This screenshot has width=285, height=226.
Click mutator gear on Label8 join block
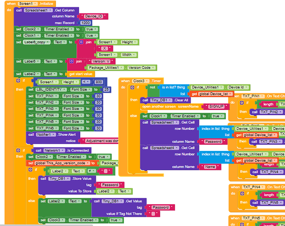coord(72,61)
